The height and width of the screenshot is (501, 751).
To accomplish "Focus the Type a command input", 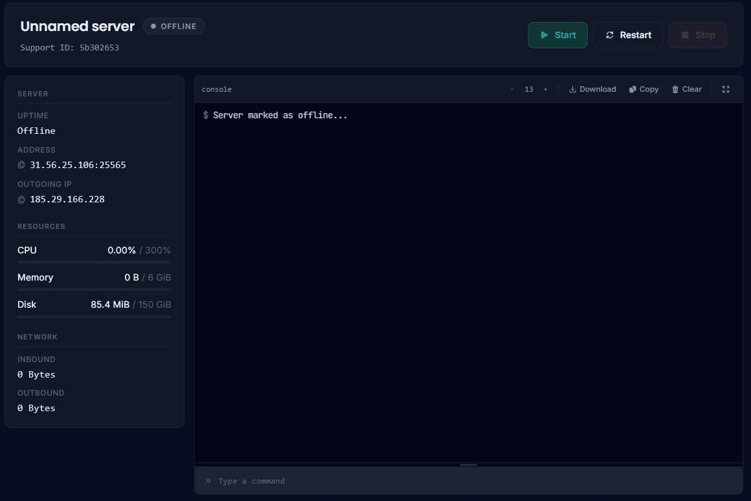I will pyautogui.click(x=469, y=481).
